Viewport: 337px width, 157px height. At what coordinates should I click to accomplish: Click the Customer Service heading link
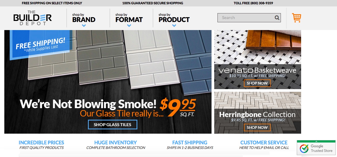(264, 143)
